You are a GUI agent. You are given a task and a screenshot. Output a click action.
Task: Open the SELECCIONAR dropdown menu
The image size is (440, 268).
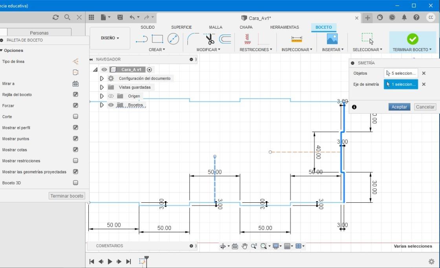click(x=367, y=50)
